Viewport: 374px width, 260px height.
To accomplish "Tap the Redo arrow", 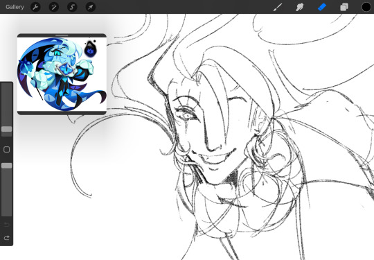I will pos(7,238).
